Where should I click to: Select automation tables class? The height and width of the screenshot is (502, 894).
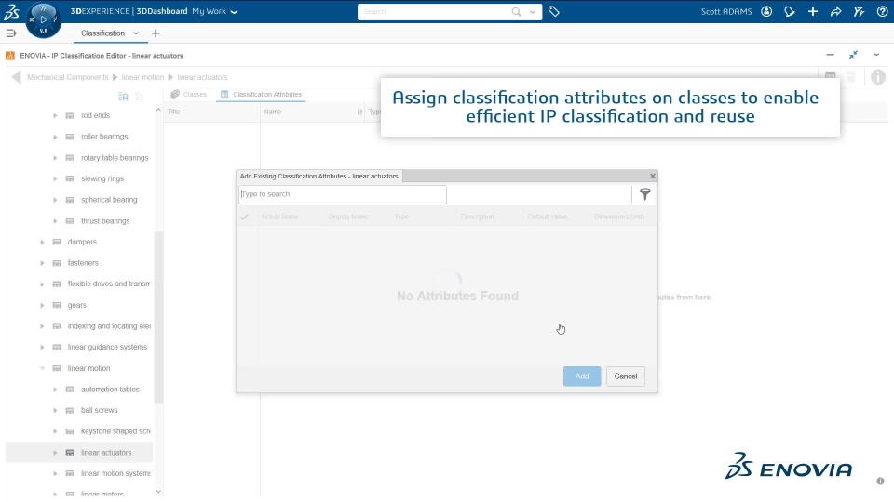click(x=110, y=390)
